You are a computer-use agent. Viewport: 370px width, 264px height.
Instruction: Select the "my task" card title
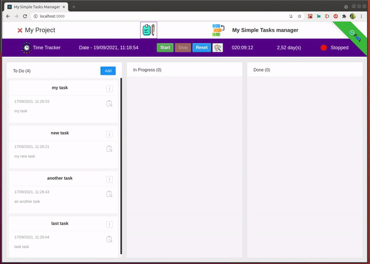[x=60, y=88]
